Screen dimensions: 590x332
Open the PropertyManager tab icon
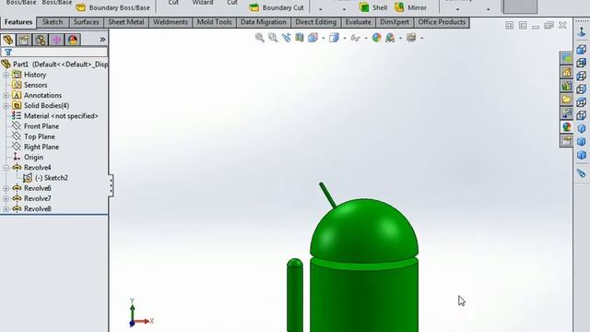(24, 40)
